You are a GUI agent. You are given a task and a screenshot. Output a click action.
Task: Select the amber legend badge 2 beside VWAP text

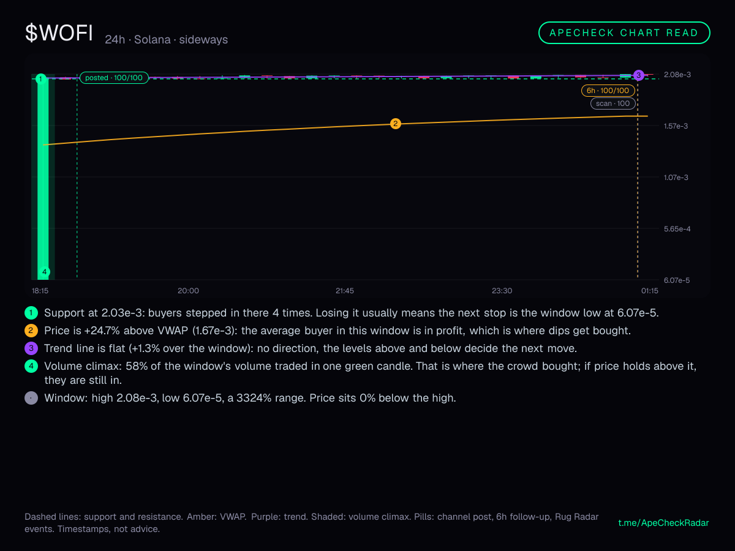31,331
